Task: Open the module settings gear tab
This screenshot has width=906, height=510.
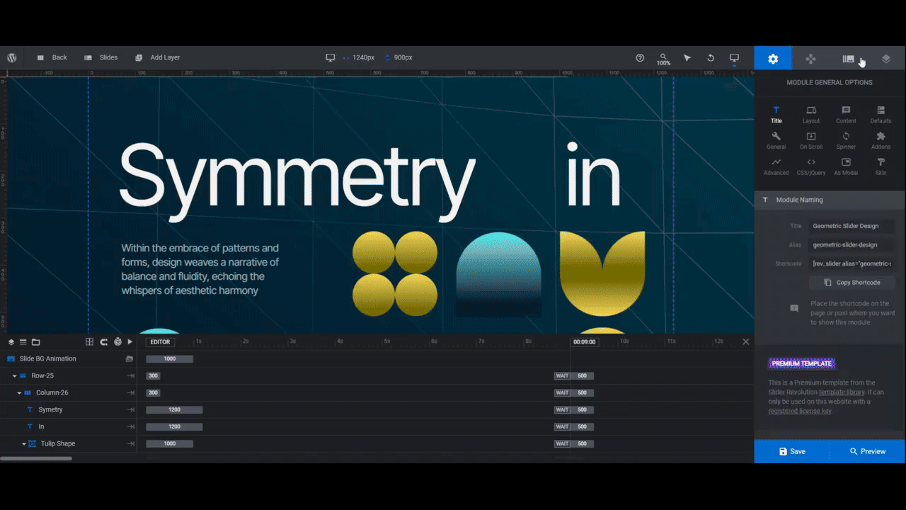Action: (x=773, y=58)
